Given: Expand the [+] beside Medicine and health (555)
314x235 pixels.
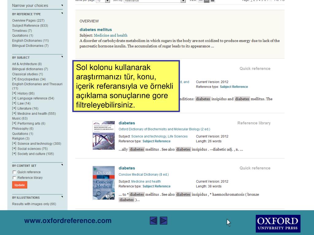Looking at the screenshot, I should 14,114.
